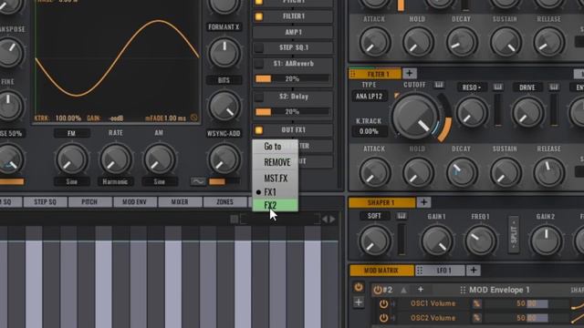
Task: Click the OSC1 Volume polarity icon
Action: coord(476,303)
